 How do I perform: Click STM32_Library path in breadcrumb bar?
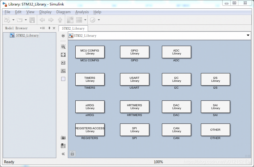point(85,36)
